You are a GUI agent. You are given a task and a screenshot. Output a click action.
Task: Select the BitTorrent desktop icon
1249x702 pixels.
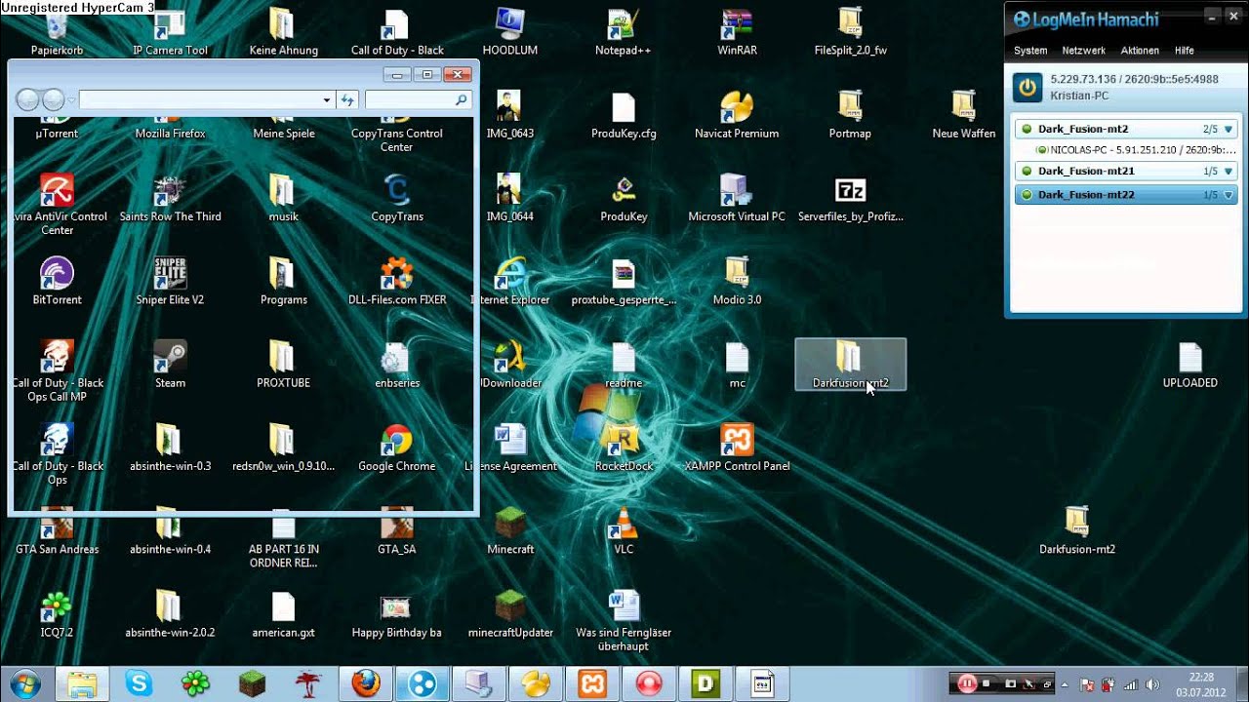coord(57,282)
